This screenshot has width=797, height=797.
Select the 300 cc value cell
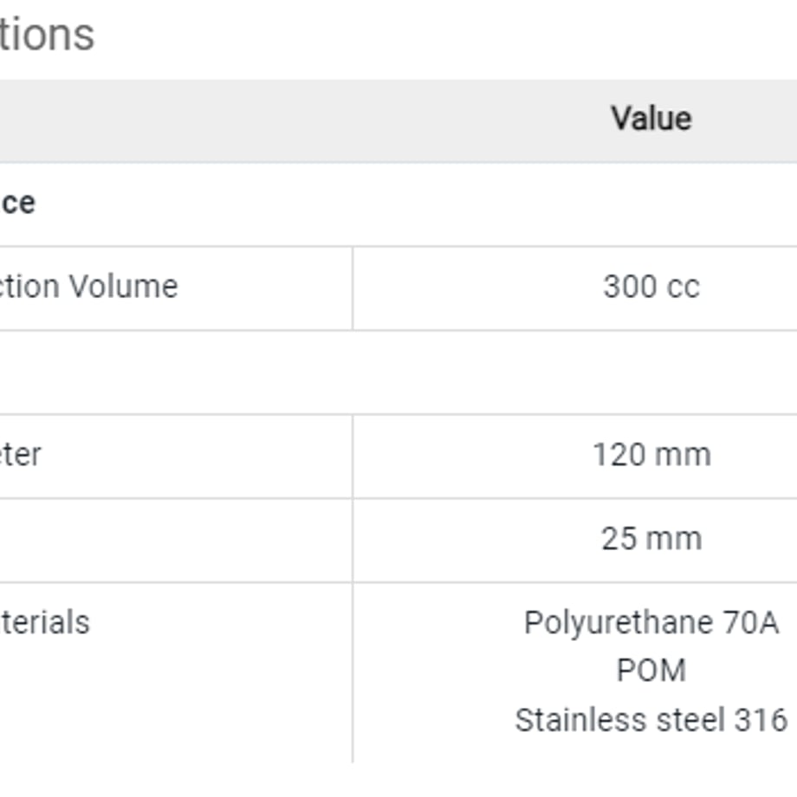click(x=575, y=288)
